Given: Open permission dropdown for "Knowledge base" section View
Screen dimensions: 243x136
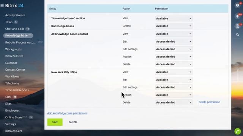Looking at the screenshot, I should pos(174,19).
